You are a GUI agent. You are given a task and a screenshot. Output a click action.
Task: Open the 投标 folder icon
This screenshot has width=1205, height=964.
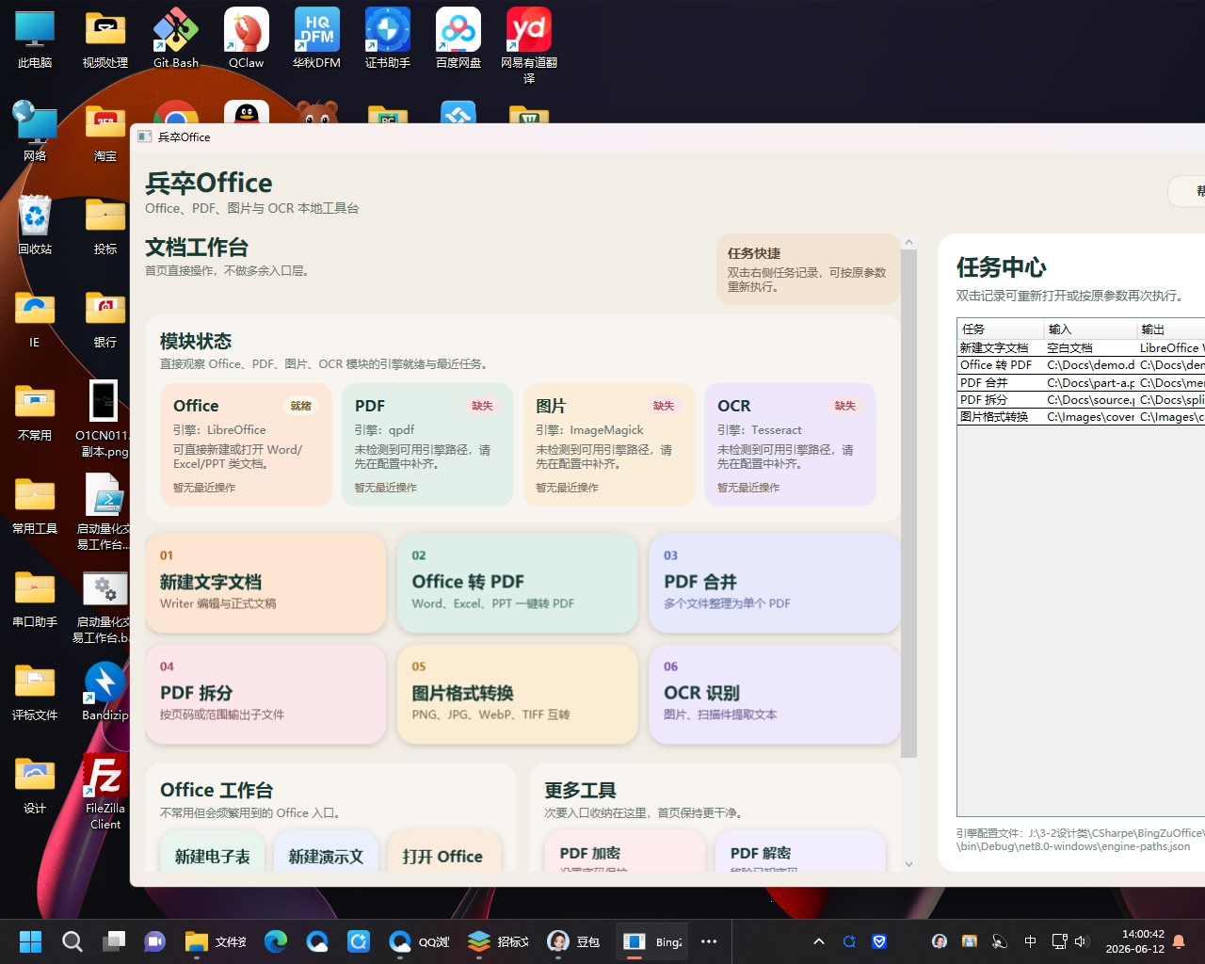click(x=105, y=224)
